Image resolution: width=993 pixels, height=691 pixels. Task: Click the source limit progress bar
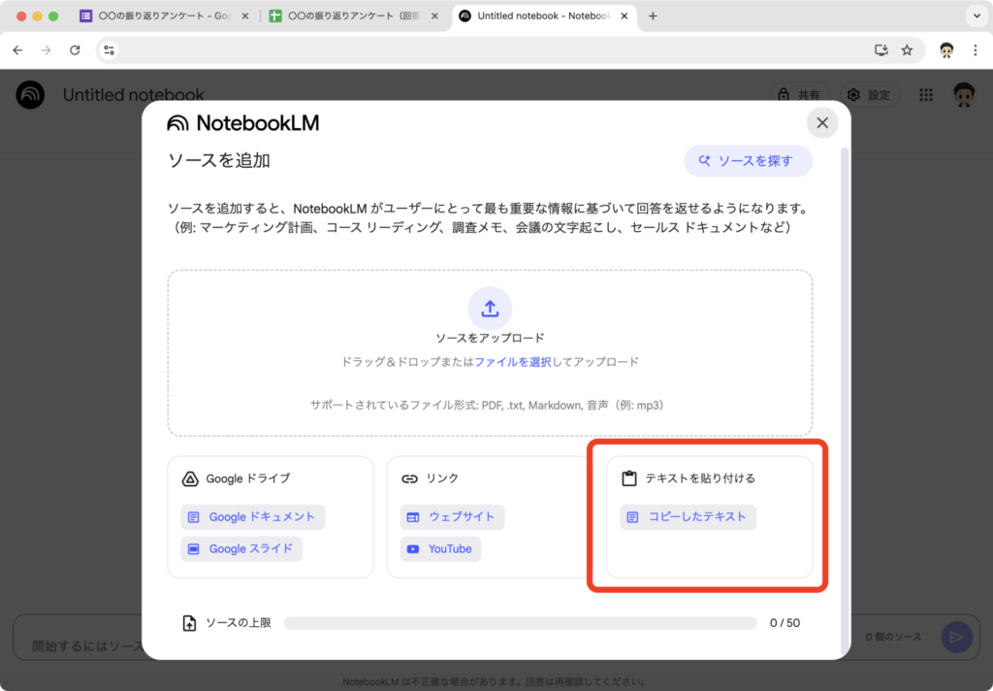[x=520, y=623]
